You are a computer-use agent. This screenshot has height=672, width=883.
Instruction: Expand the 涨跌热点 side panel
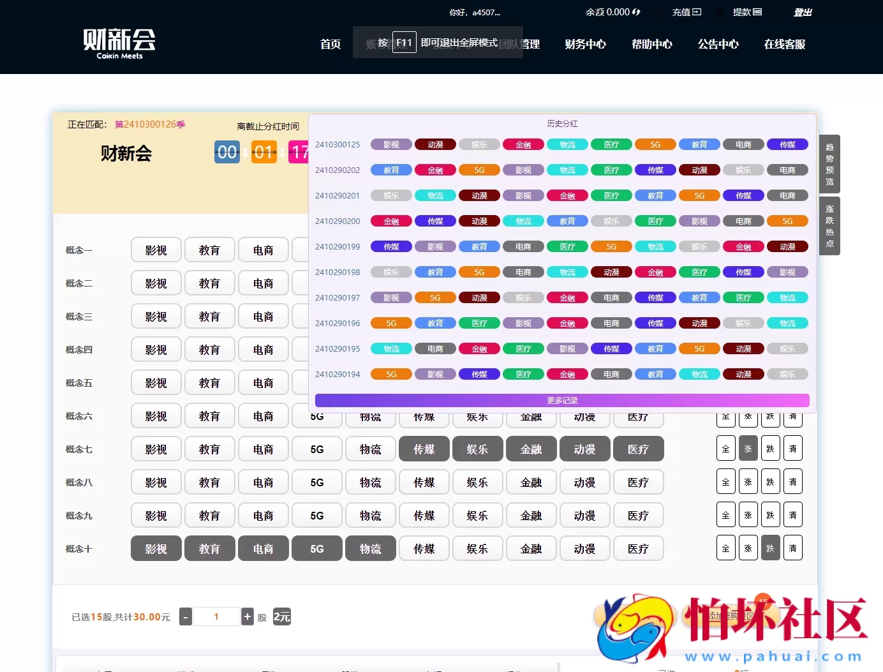(829, 225)
